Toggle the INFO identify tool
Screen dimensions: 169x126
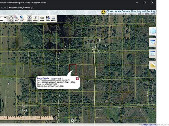29,19
